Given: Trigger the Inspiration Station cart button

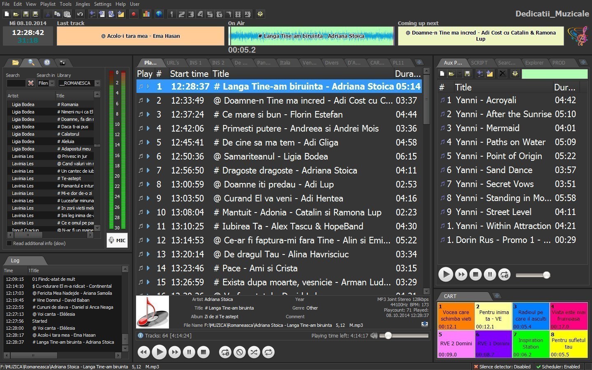Looking at the screenshot, I should point(530,344).
